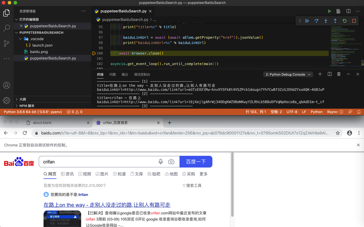Click the feedback icon in status bar
The width and height of the screenshot is (364, 227).
[x=350, y=112]
